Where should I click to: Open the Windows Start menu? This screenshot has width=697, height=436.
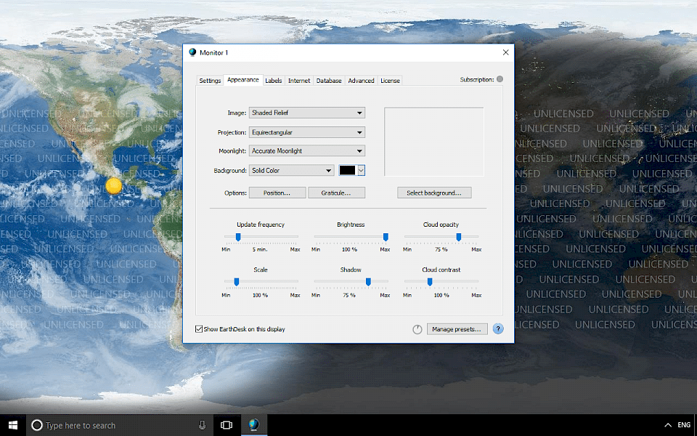point(13,425)
